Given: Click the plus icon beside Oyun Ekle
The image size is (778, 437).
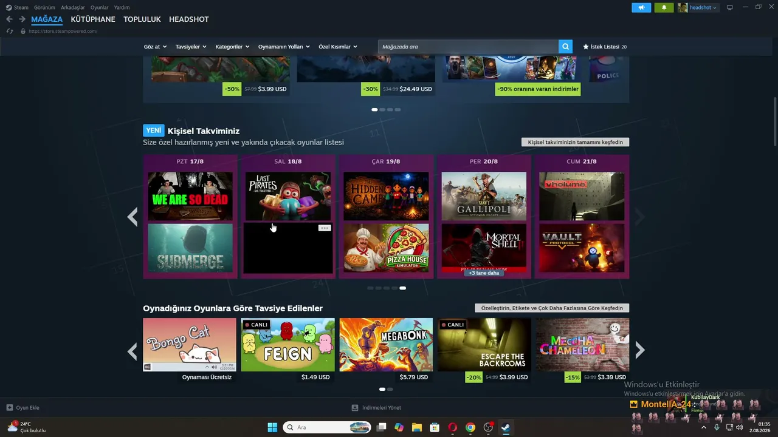Looking at the screenshot, I should coord(10,408).
